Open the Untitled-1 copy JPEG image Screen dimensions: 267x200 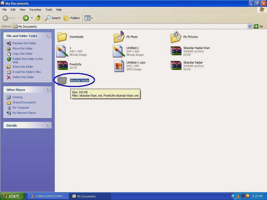click(x=119, y=66)
